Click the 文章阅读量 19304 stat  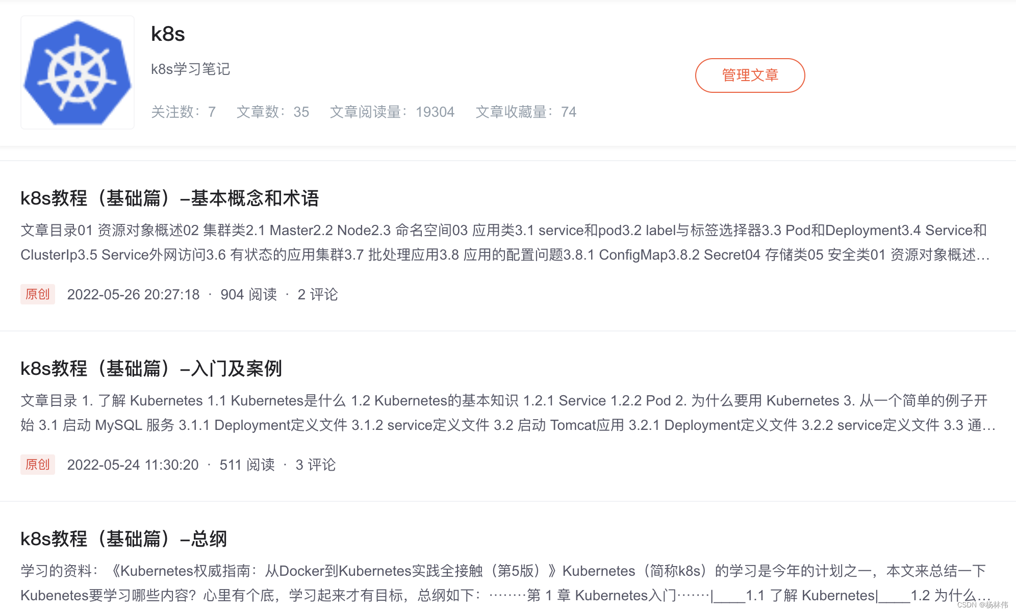tap(392, 112)
